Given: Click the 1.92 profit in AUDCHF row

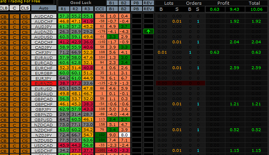Looking at the screenshot, I should click(234, 22).
